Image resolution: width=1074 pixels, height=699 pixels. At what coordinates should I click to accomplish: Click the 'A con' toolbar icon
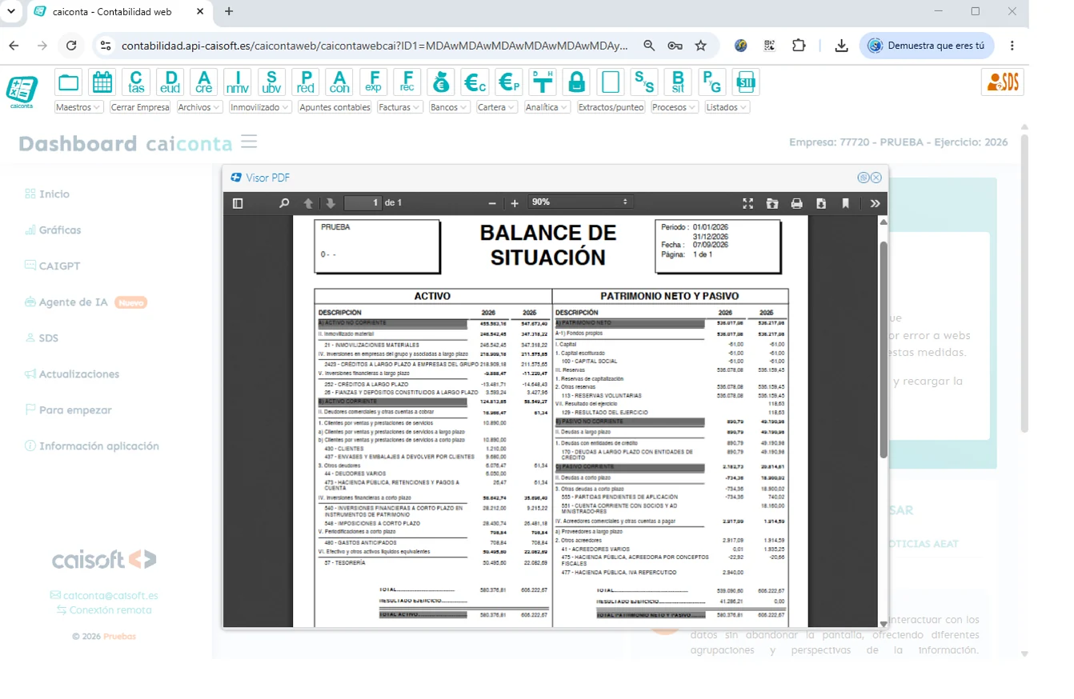click(339, 82)
